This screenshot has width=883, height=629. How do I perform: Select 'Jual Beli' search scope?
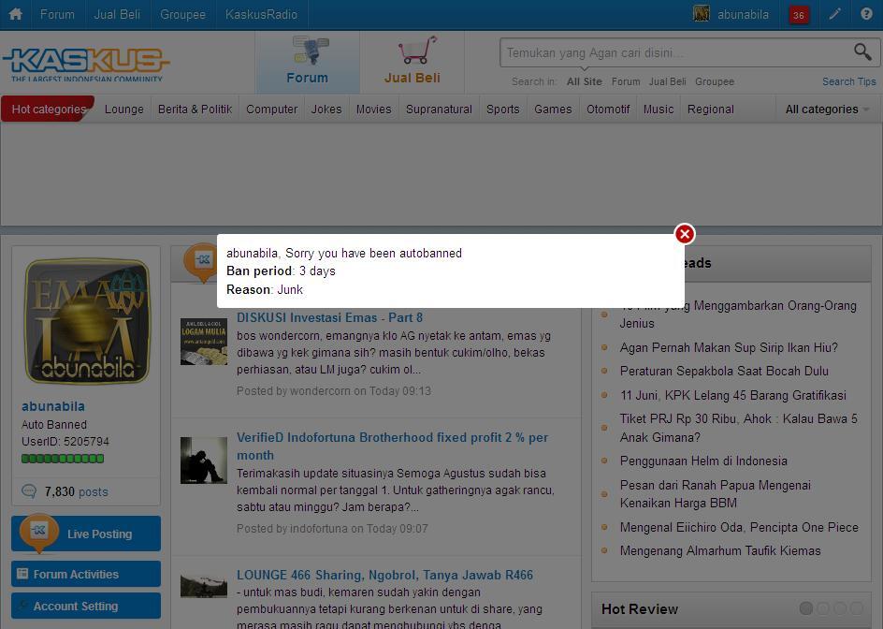click(667, 81)
